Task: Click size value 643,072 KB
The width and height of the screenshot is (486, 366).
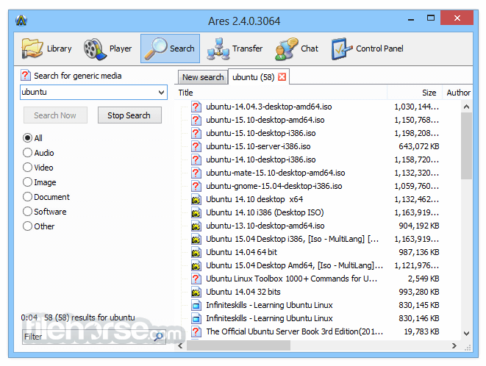Action: (419, 146)
